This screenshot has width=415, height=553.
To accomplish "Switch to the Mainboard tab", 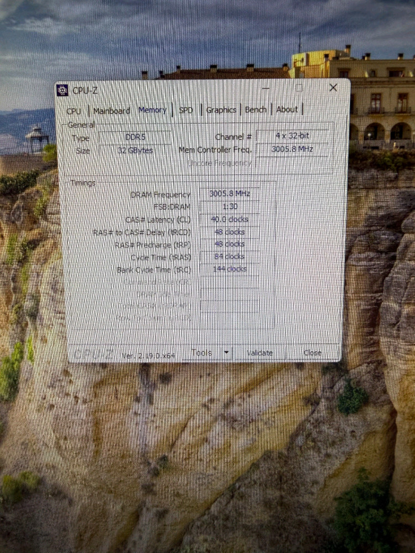I will (112, 111).
